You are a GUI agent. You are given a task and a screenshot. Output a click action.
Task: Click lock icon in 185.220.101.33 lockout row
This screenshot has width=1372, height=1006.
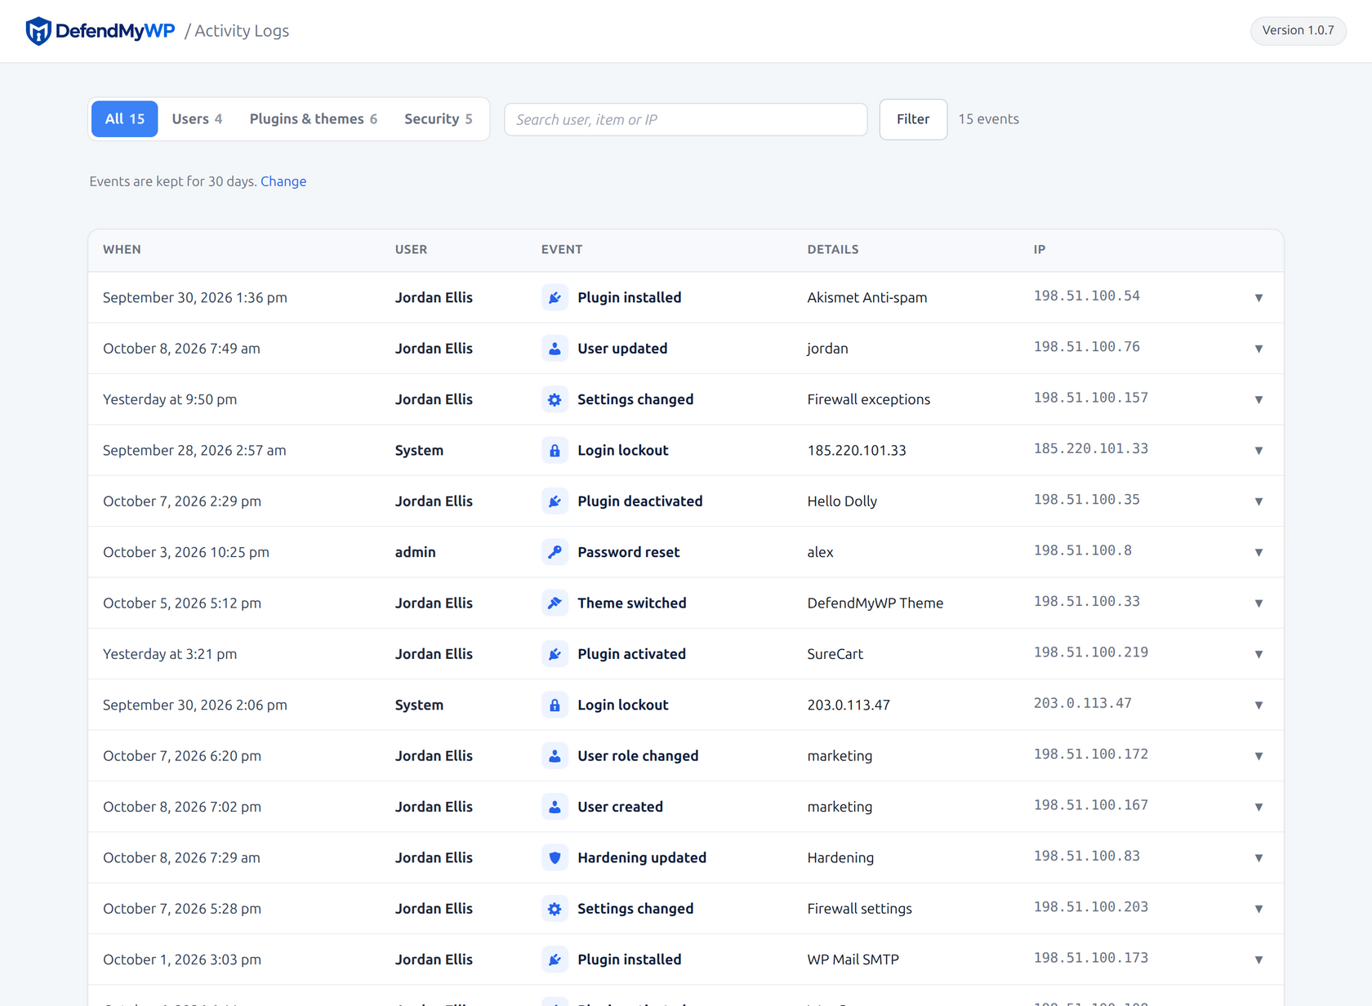click(555, 450)
